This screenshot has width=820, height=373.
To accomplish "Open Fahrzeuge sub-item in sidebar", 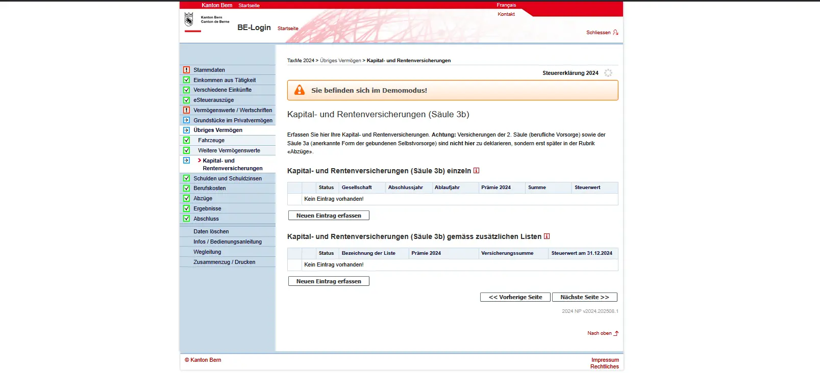I will (x=211, y=140).
